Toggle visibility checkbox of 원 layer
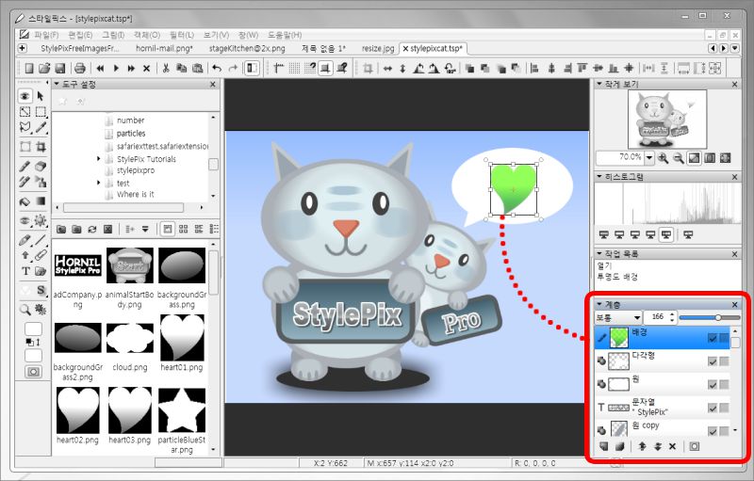Image resolution: width=754 pixels, height=481 pixels. coord(713,384)
